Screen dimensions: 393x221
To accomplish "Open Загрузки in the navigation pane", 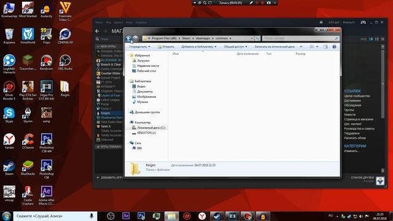I will [143, 61].
